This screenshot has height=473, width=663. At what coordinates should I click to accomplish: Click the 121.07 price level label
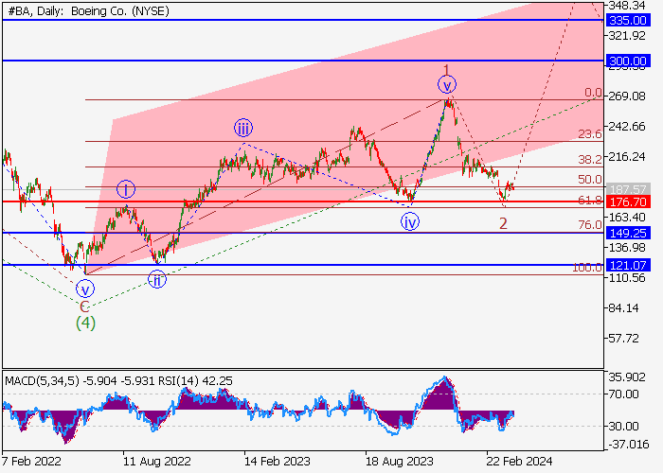pos(627,265)
